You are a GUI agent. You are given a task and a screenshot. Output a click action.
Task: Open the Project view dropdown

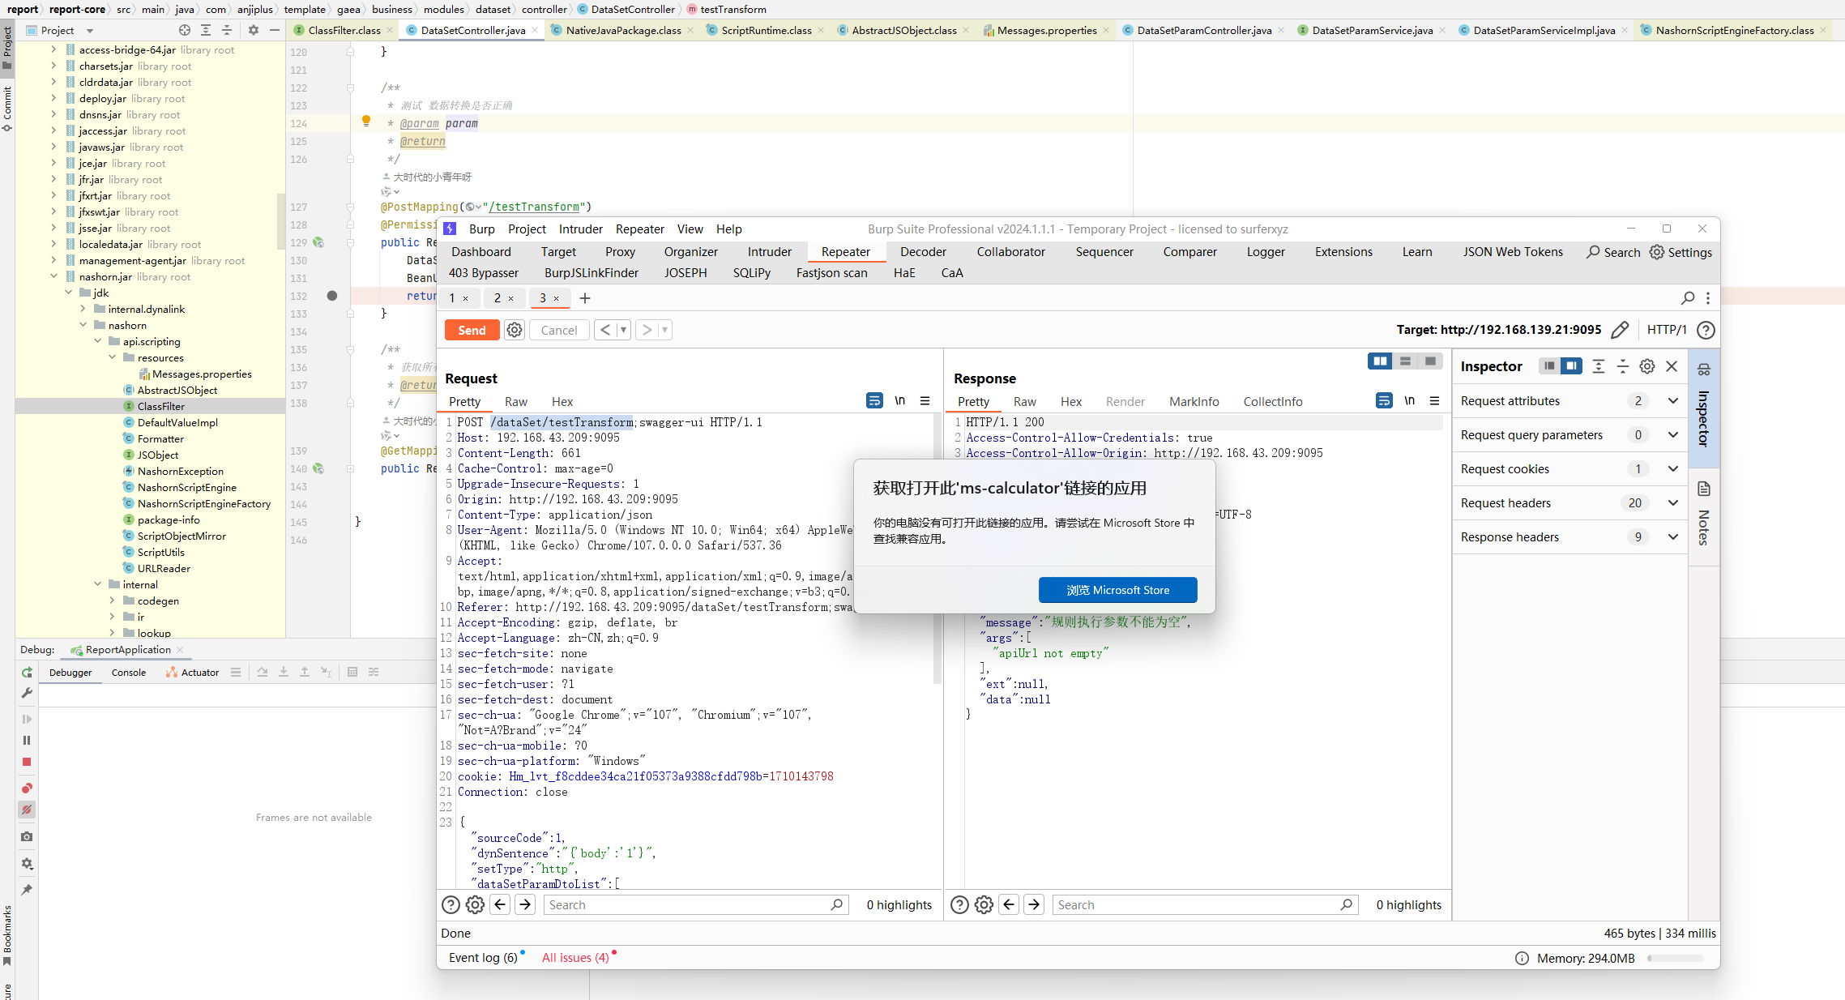[91, 31]
